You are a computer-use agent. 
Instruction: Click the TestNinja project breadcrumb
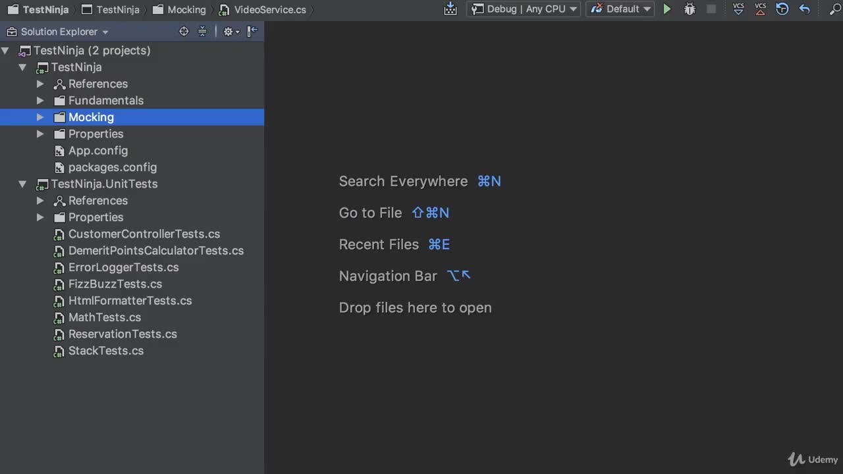(x=111, y=10)
